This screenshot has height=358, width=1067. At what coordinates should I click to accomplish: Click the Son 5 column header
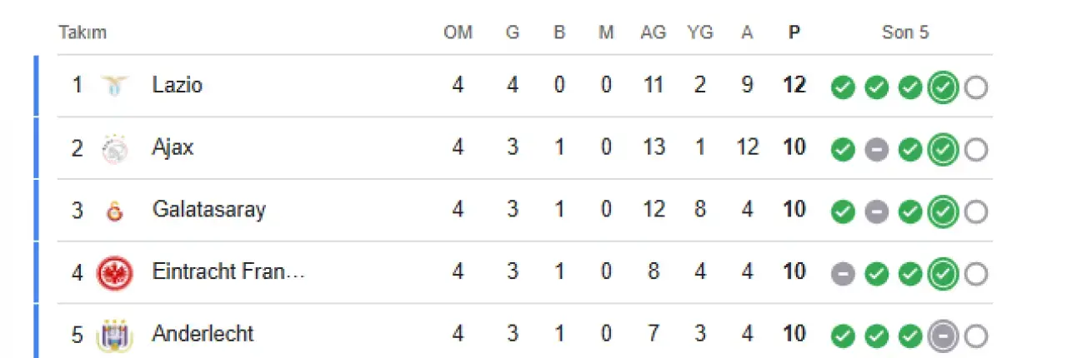click(x=905, y=33)
